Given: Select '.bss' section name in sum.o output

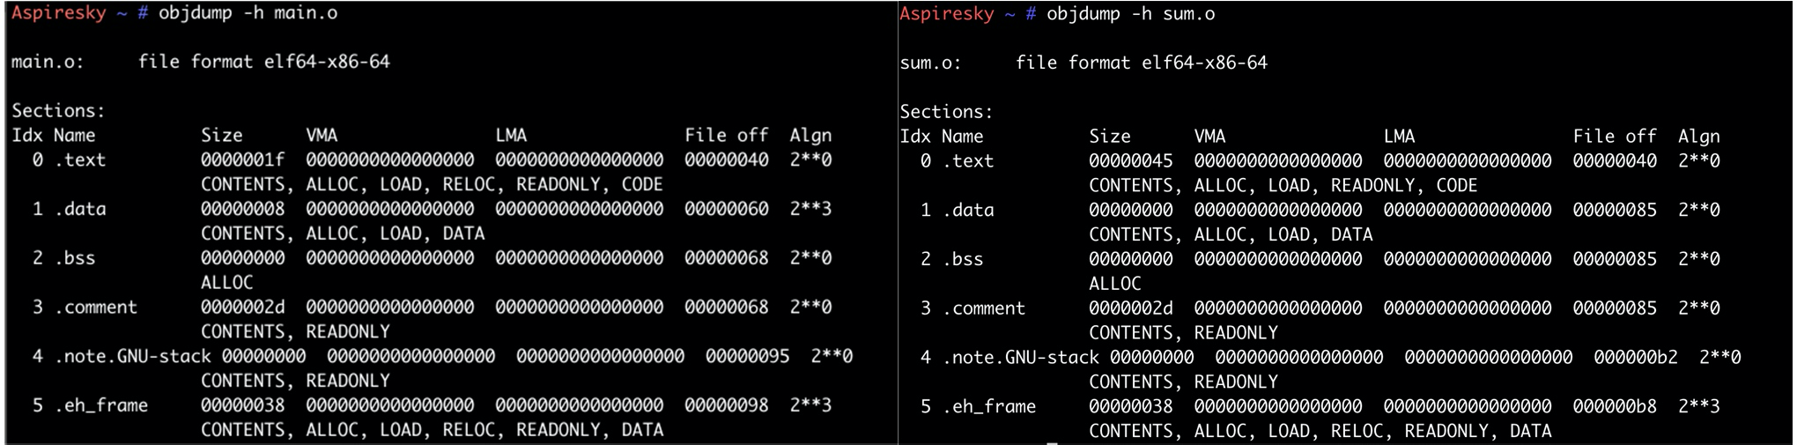Looking at the screenshot, I should click(962, 259).
